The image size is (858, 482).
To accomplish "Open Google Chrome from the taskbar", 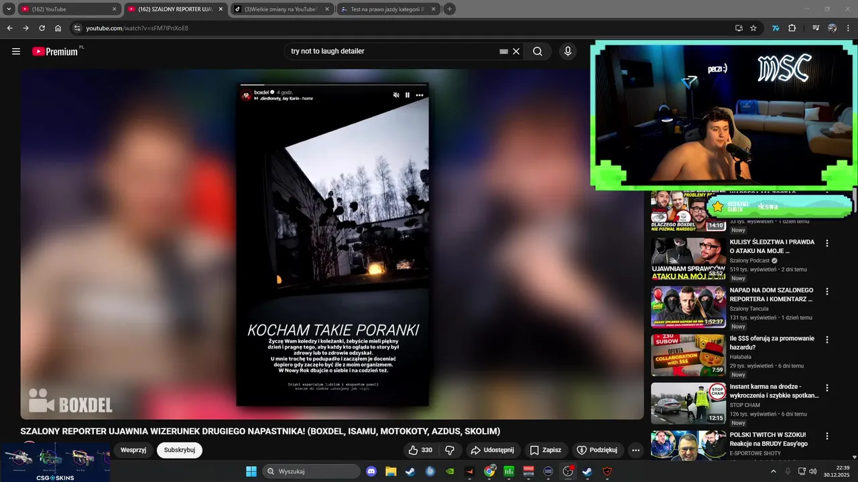I will (x=489, y=471).
